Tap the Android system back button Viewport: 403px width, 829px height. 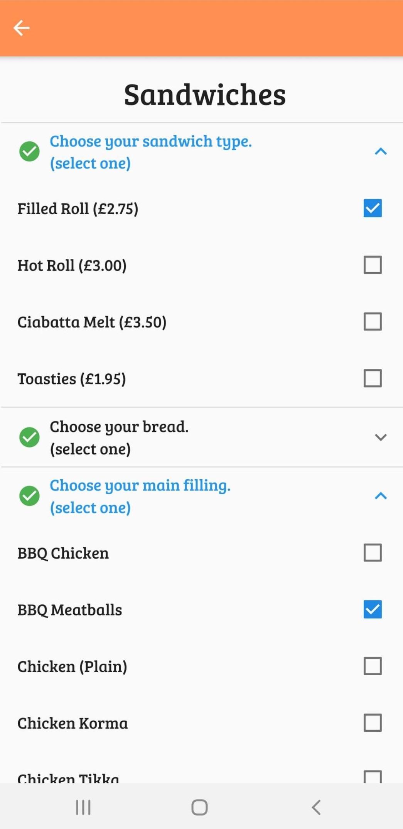tap(316, 807)
